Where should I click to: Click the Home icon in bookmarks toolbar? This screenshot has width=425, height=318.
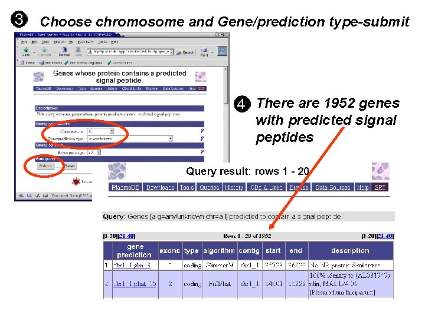tap(23, 63)
